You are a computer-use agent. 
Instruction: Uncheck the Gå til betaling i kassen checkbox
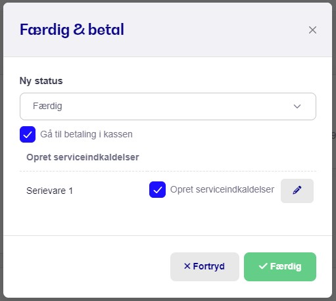[x=28, y=134]
